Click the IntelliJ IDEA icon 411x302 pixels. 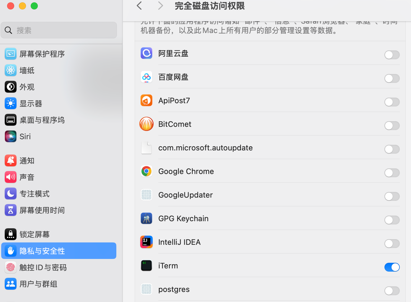pyautogui.click(x=146, y=242)
